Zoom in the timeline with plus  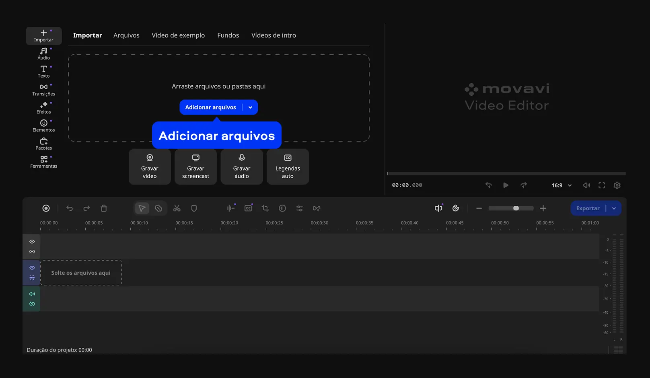click(x=543, y=208)
